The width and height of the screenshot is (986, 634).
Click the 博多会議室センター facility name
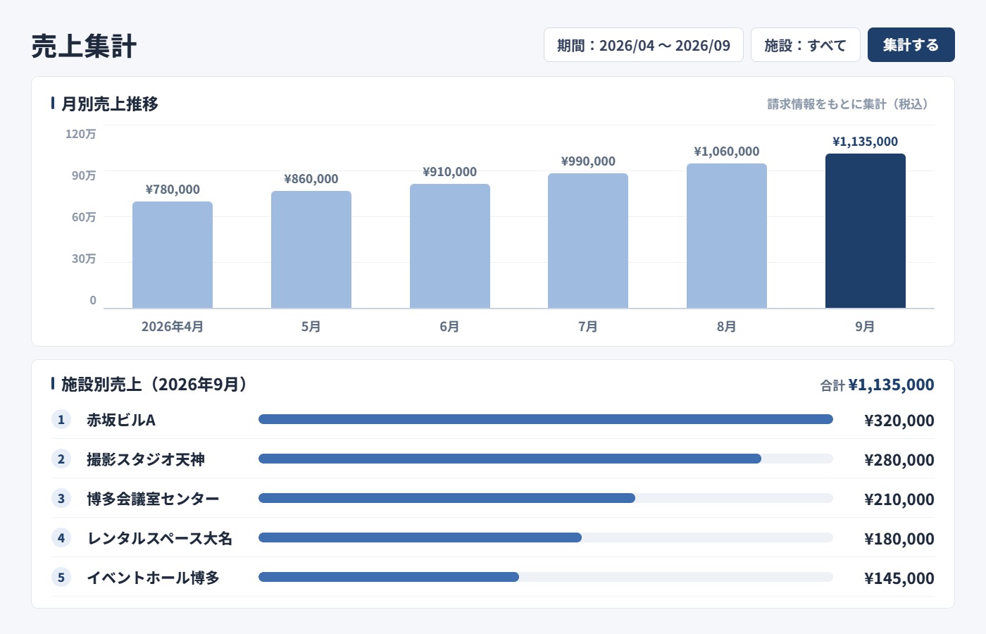point(153,499)
